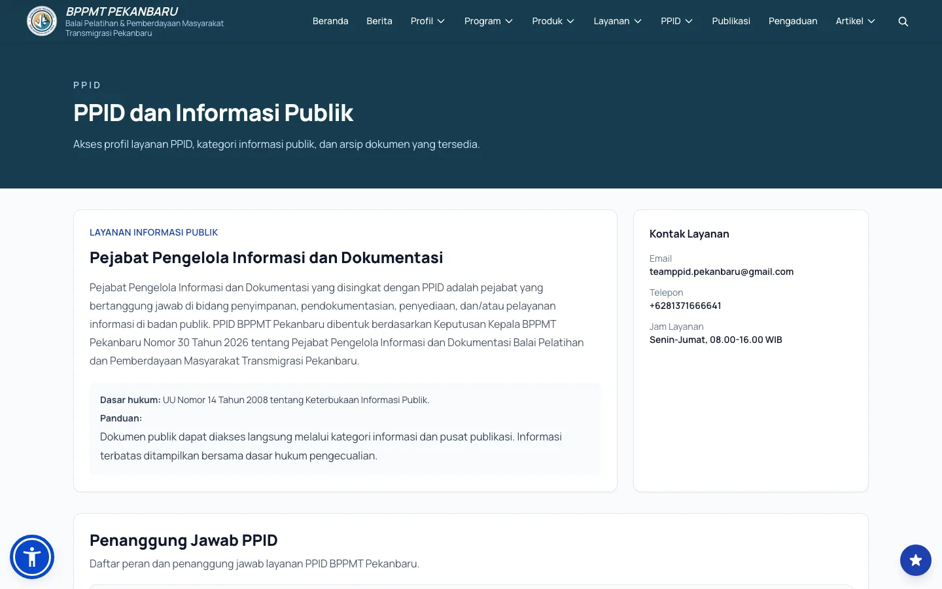
Task: Expand the Profil dropdown menu
Action: click(428, 21)
